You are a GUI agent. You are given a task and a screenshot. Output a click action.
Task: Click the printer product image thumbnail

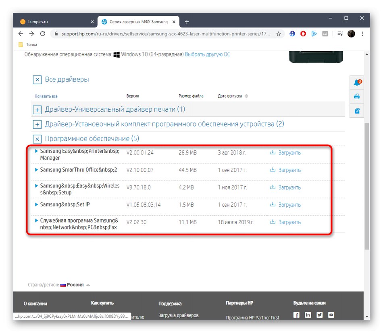316,57
